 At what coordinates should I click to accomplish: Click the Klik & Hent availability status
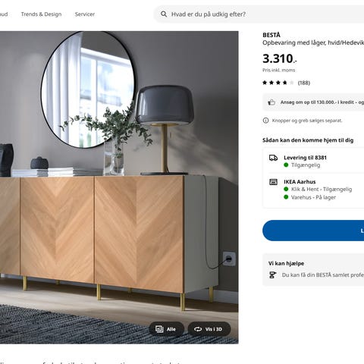(x=322, y=189)
